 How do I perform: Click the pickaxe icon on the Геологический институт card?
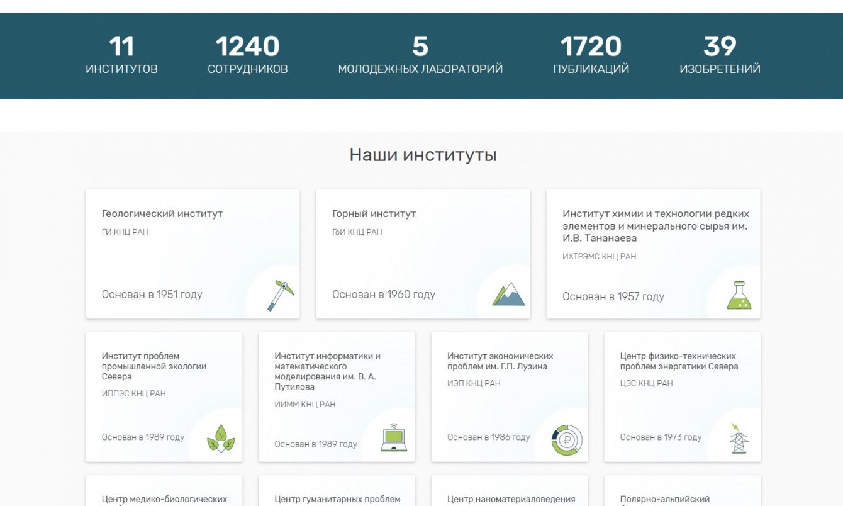click(280, 295)
